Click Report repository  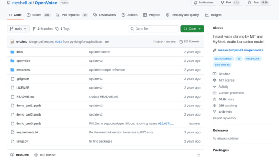tap(225, 118)
